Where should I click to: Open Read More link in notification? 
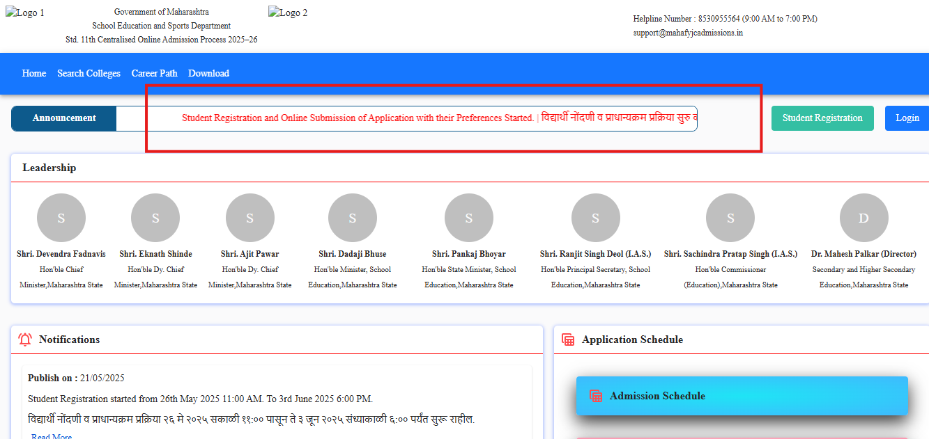tap(51, 436)
